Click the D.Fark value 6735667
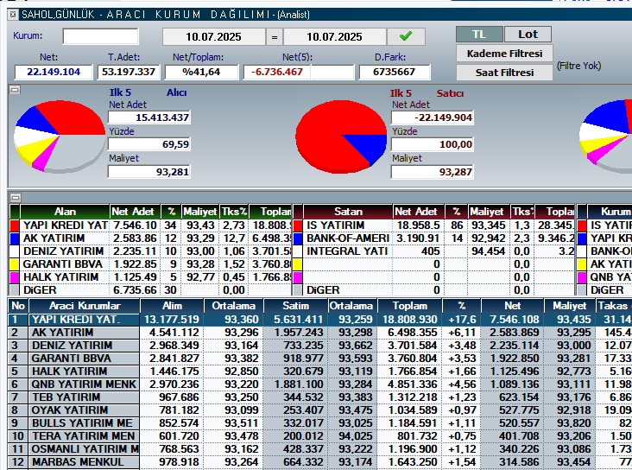The width and height of the screenshot is (632, 470). (x=395, y=72)
